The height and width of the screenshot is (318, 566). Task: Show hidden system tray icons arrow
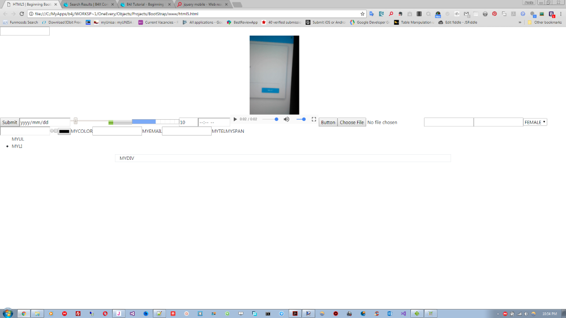pyautogui.click(x=498, y=313)
